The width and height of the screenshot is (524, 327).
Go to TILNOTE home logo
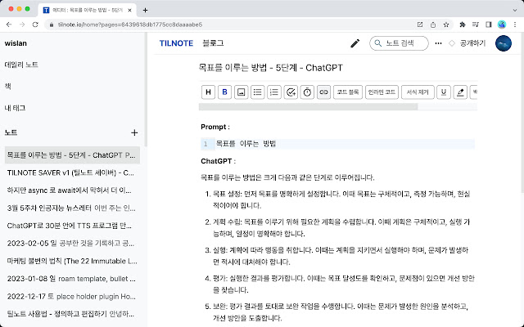point(176,43)
